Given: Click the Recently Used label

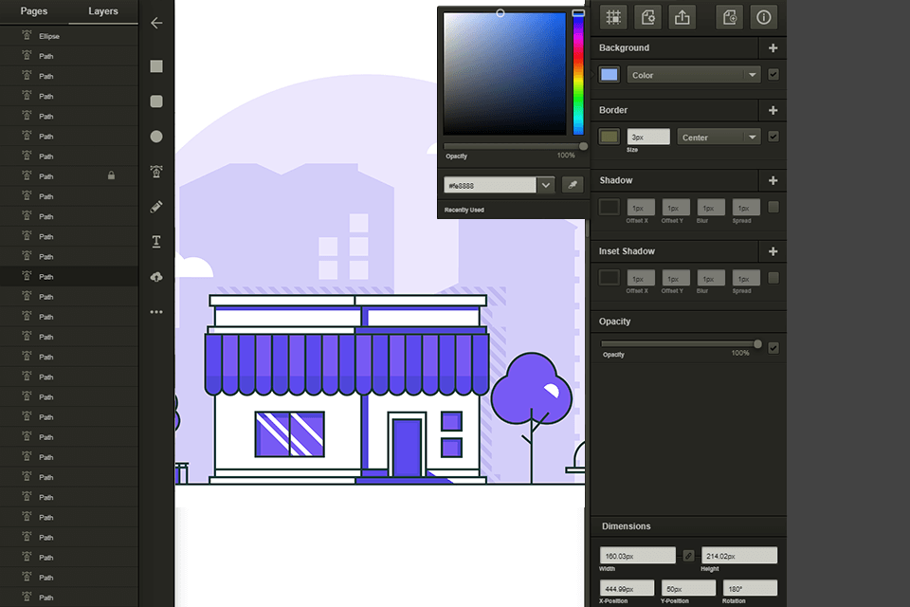Looking at the screenshot, I should [464, 210].
